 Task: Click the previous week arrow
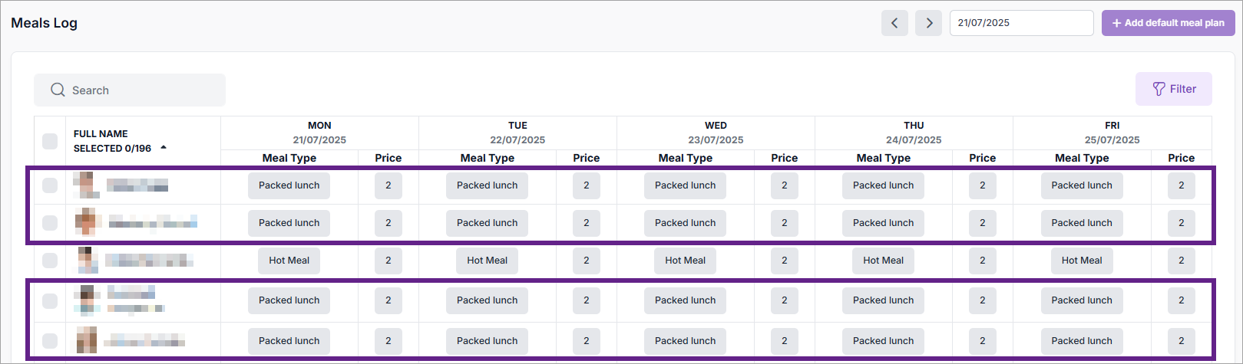click(x=894, y=23)
